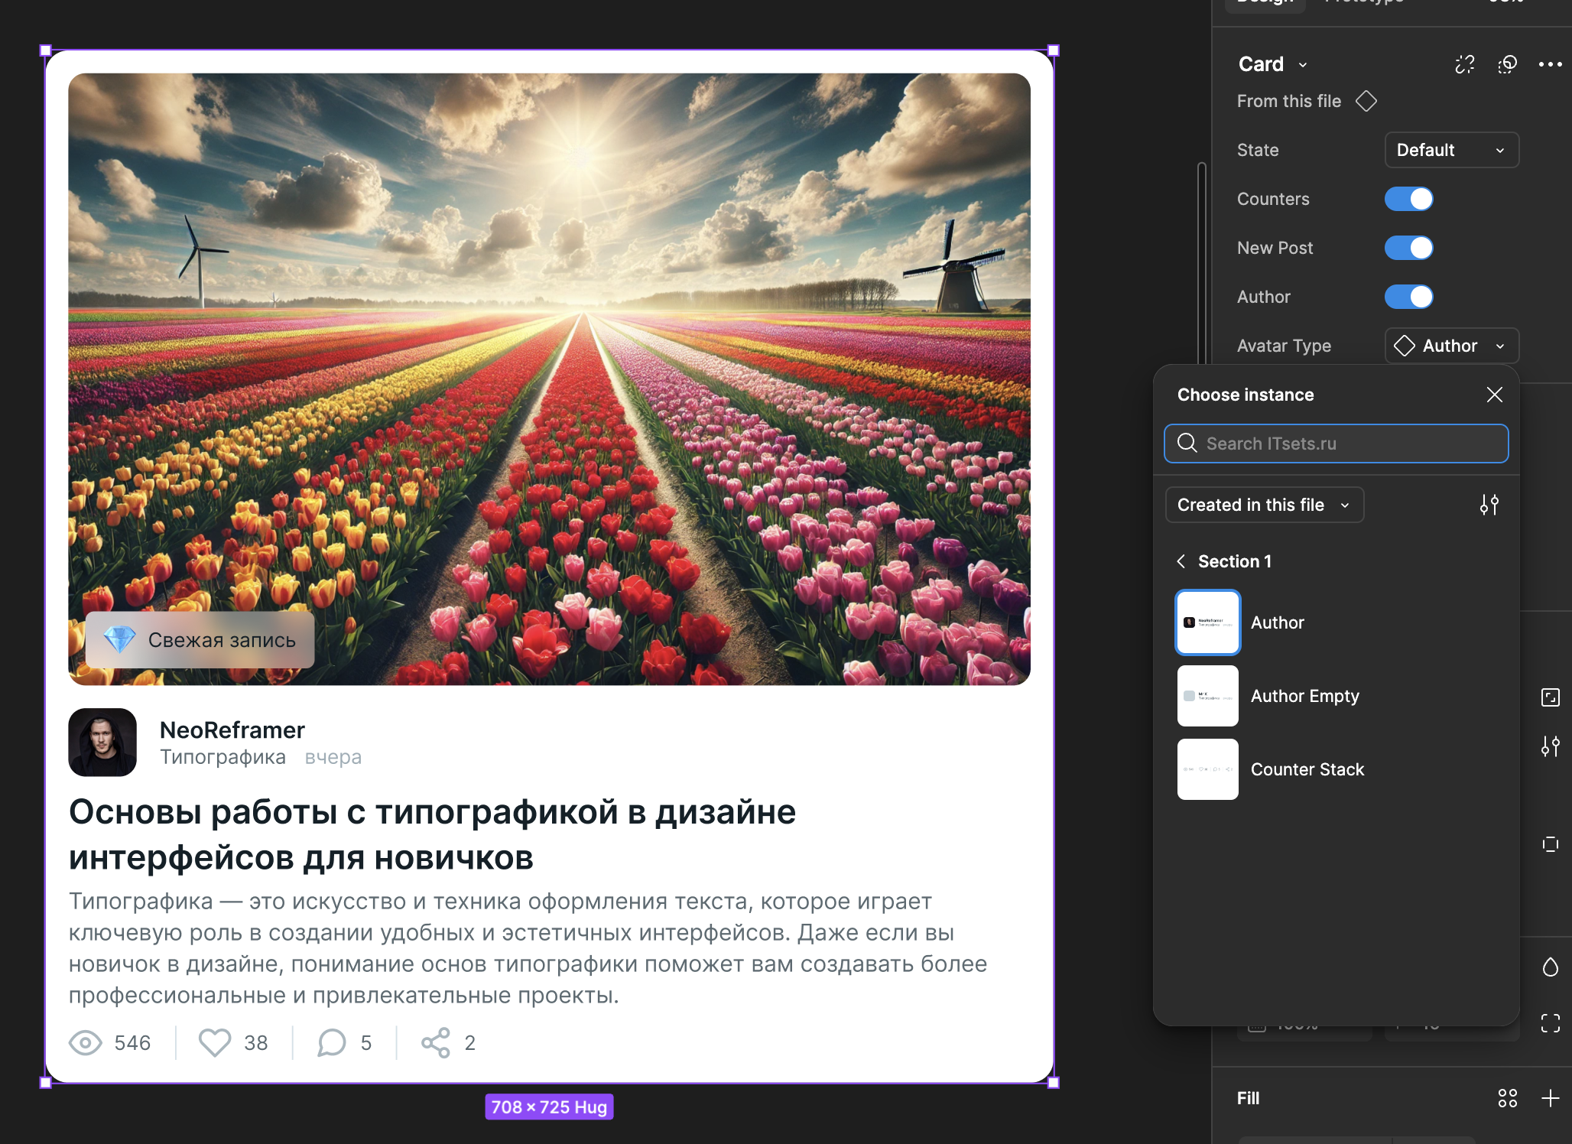Open the State Default dropdown
The width and height of the screenshot is (1572, 1144).
coord(1450,150)
